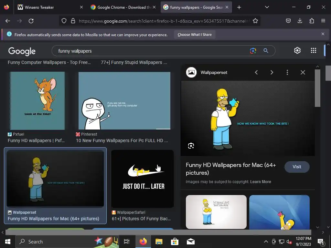Open the extensions puzzle icon
The image size is (331, 248).
point(312,21)
